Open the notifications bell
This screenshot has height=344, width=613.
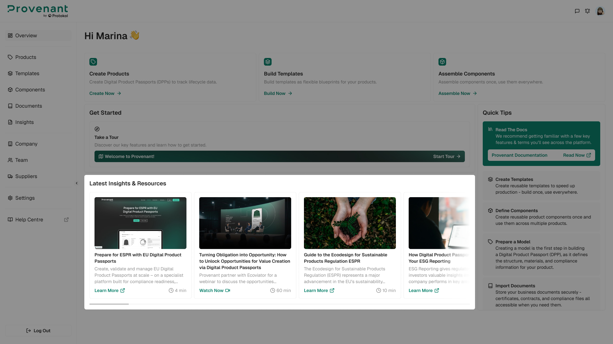pyautogui.click(x=587, y=11)
